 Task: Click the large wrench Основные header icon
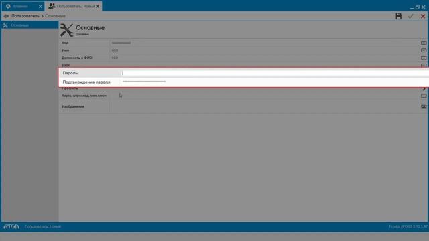coord(67,30)
